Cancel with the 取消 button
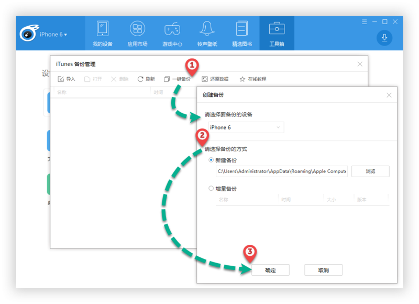Image resolution: width=419 pixels, height=304 pixels. (x=323, y=270)
